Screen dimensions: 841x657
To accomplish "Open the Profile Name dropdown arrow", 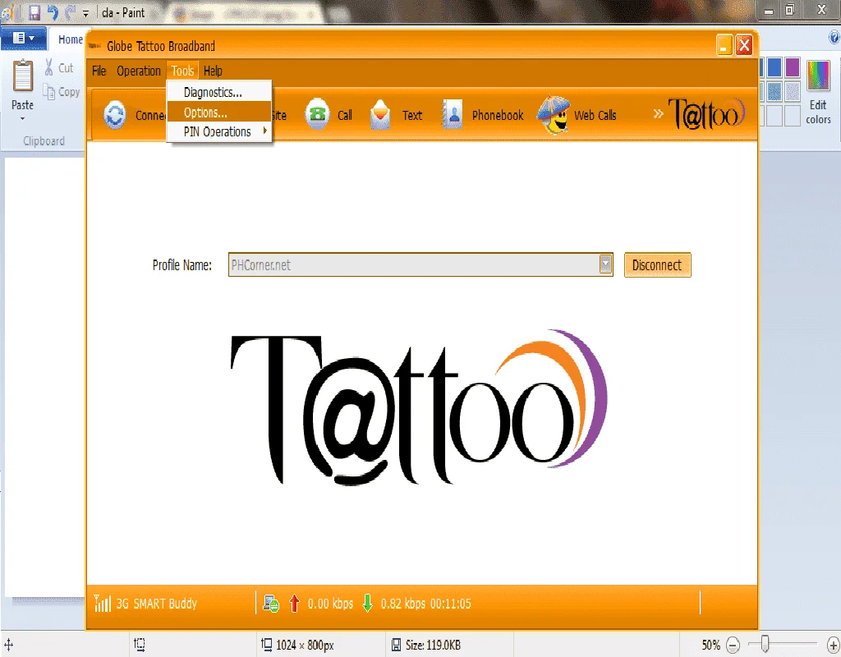I will tap(605, 264).
